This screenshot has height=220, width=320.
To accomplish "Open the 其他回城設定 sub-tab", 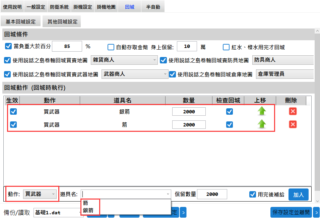I will 62,21.
